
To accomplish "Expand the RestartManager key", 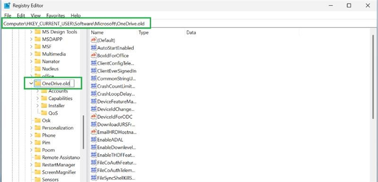I will 31,165.
